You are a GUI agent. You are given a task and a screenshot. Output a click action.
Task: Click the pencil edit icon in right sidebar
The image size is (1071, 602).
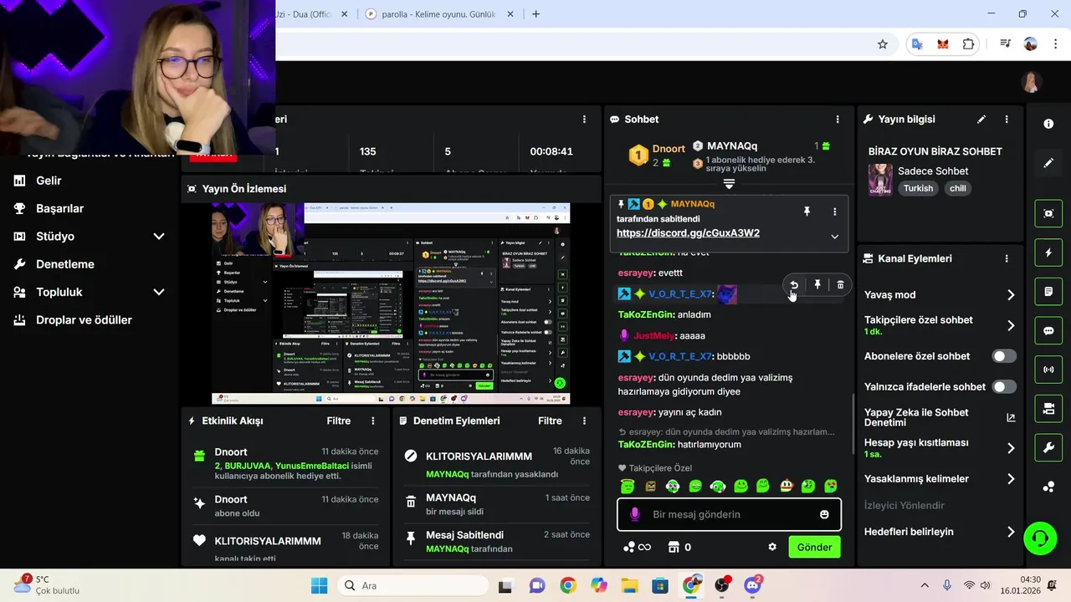(1048, 163)
